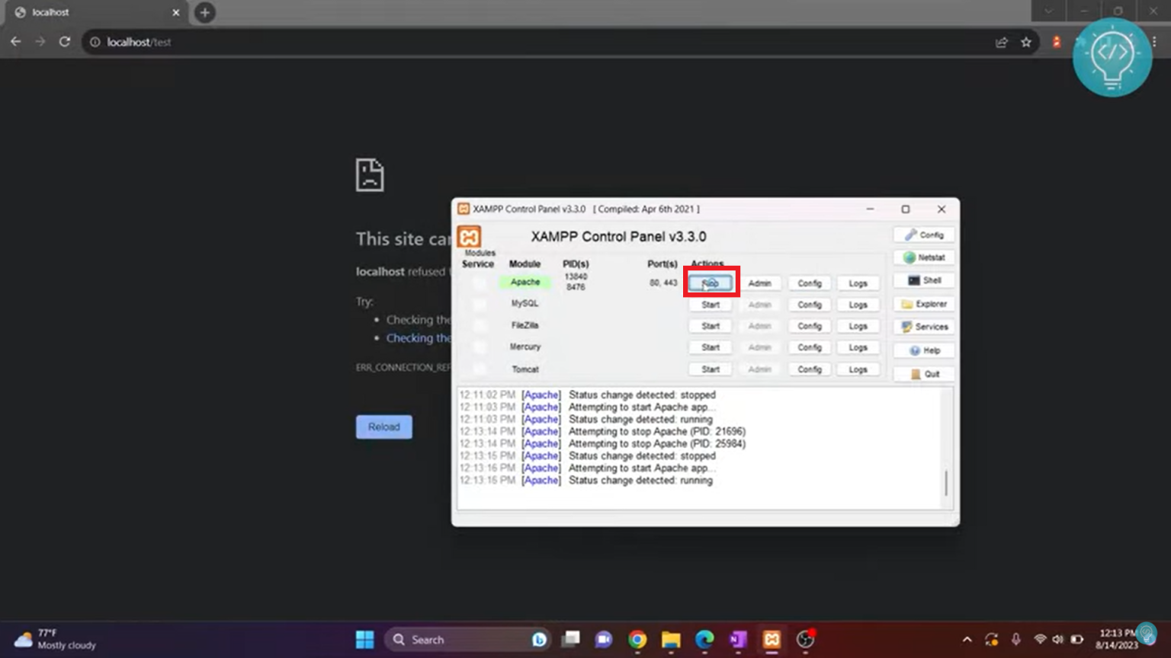1171x658 pixels.
Task: Enable the Apache service checkbox
Action: [x=479, y=282]
